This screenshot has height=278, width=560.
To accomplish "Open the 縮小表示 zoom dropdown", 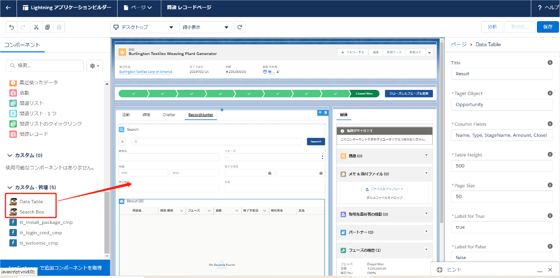I will coord(205,27).
